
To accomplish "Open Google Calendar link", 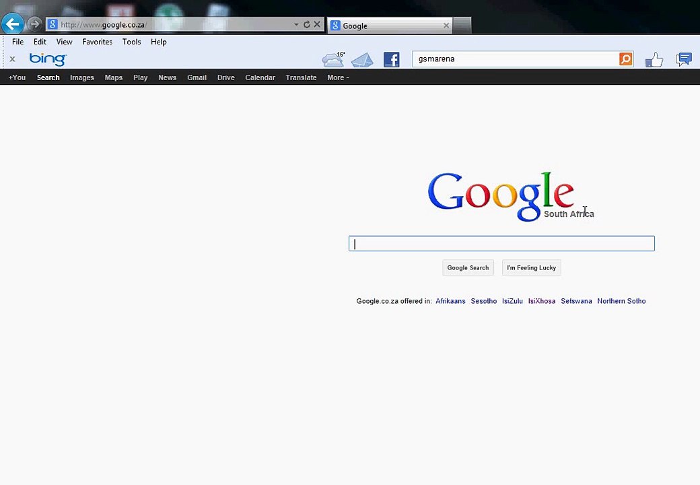I will pos(260,77).
